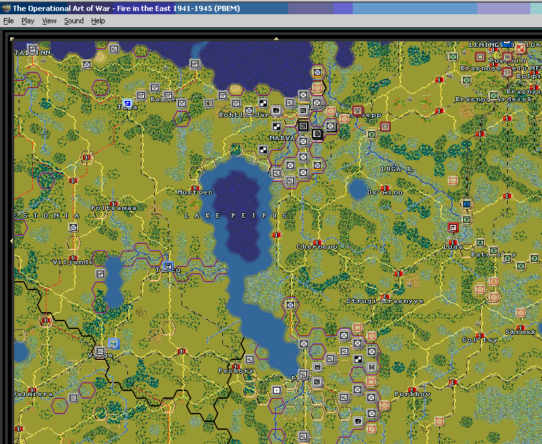Select the HQ counter at the bottom map edge
The width and height of the screenshot is (542, 444).
(x=303, y=436)
